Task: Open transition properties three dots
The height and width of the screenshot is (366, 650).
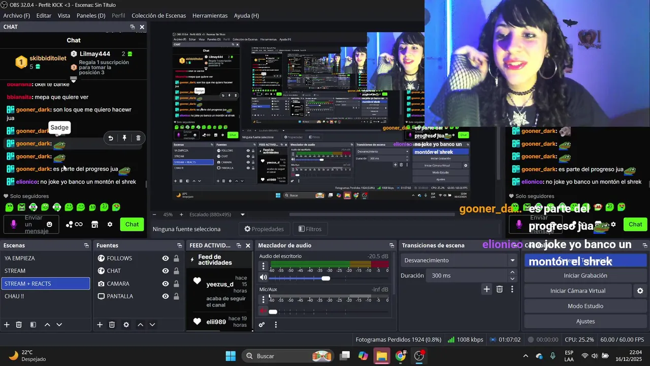Action: [512, 289]
